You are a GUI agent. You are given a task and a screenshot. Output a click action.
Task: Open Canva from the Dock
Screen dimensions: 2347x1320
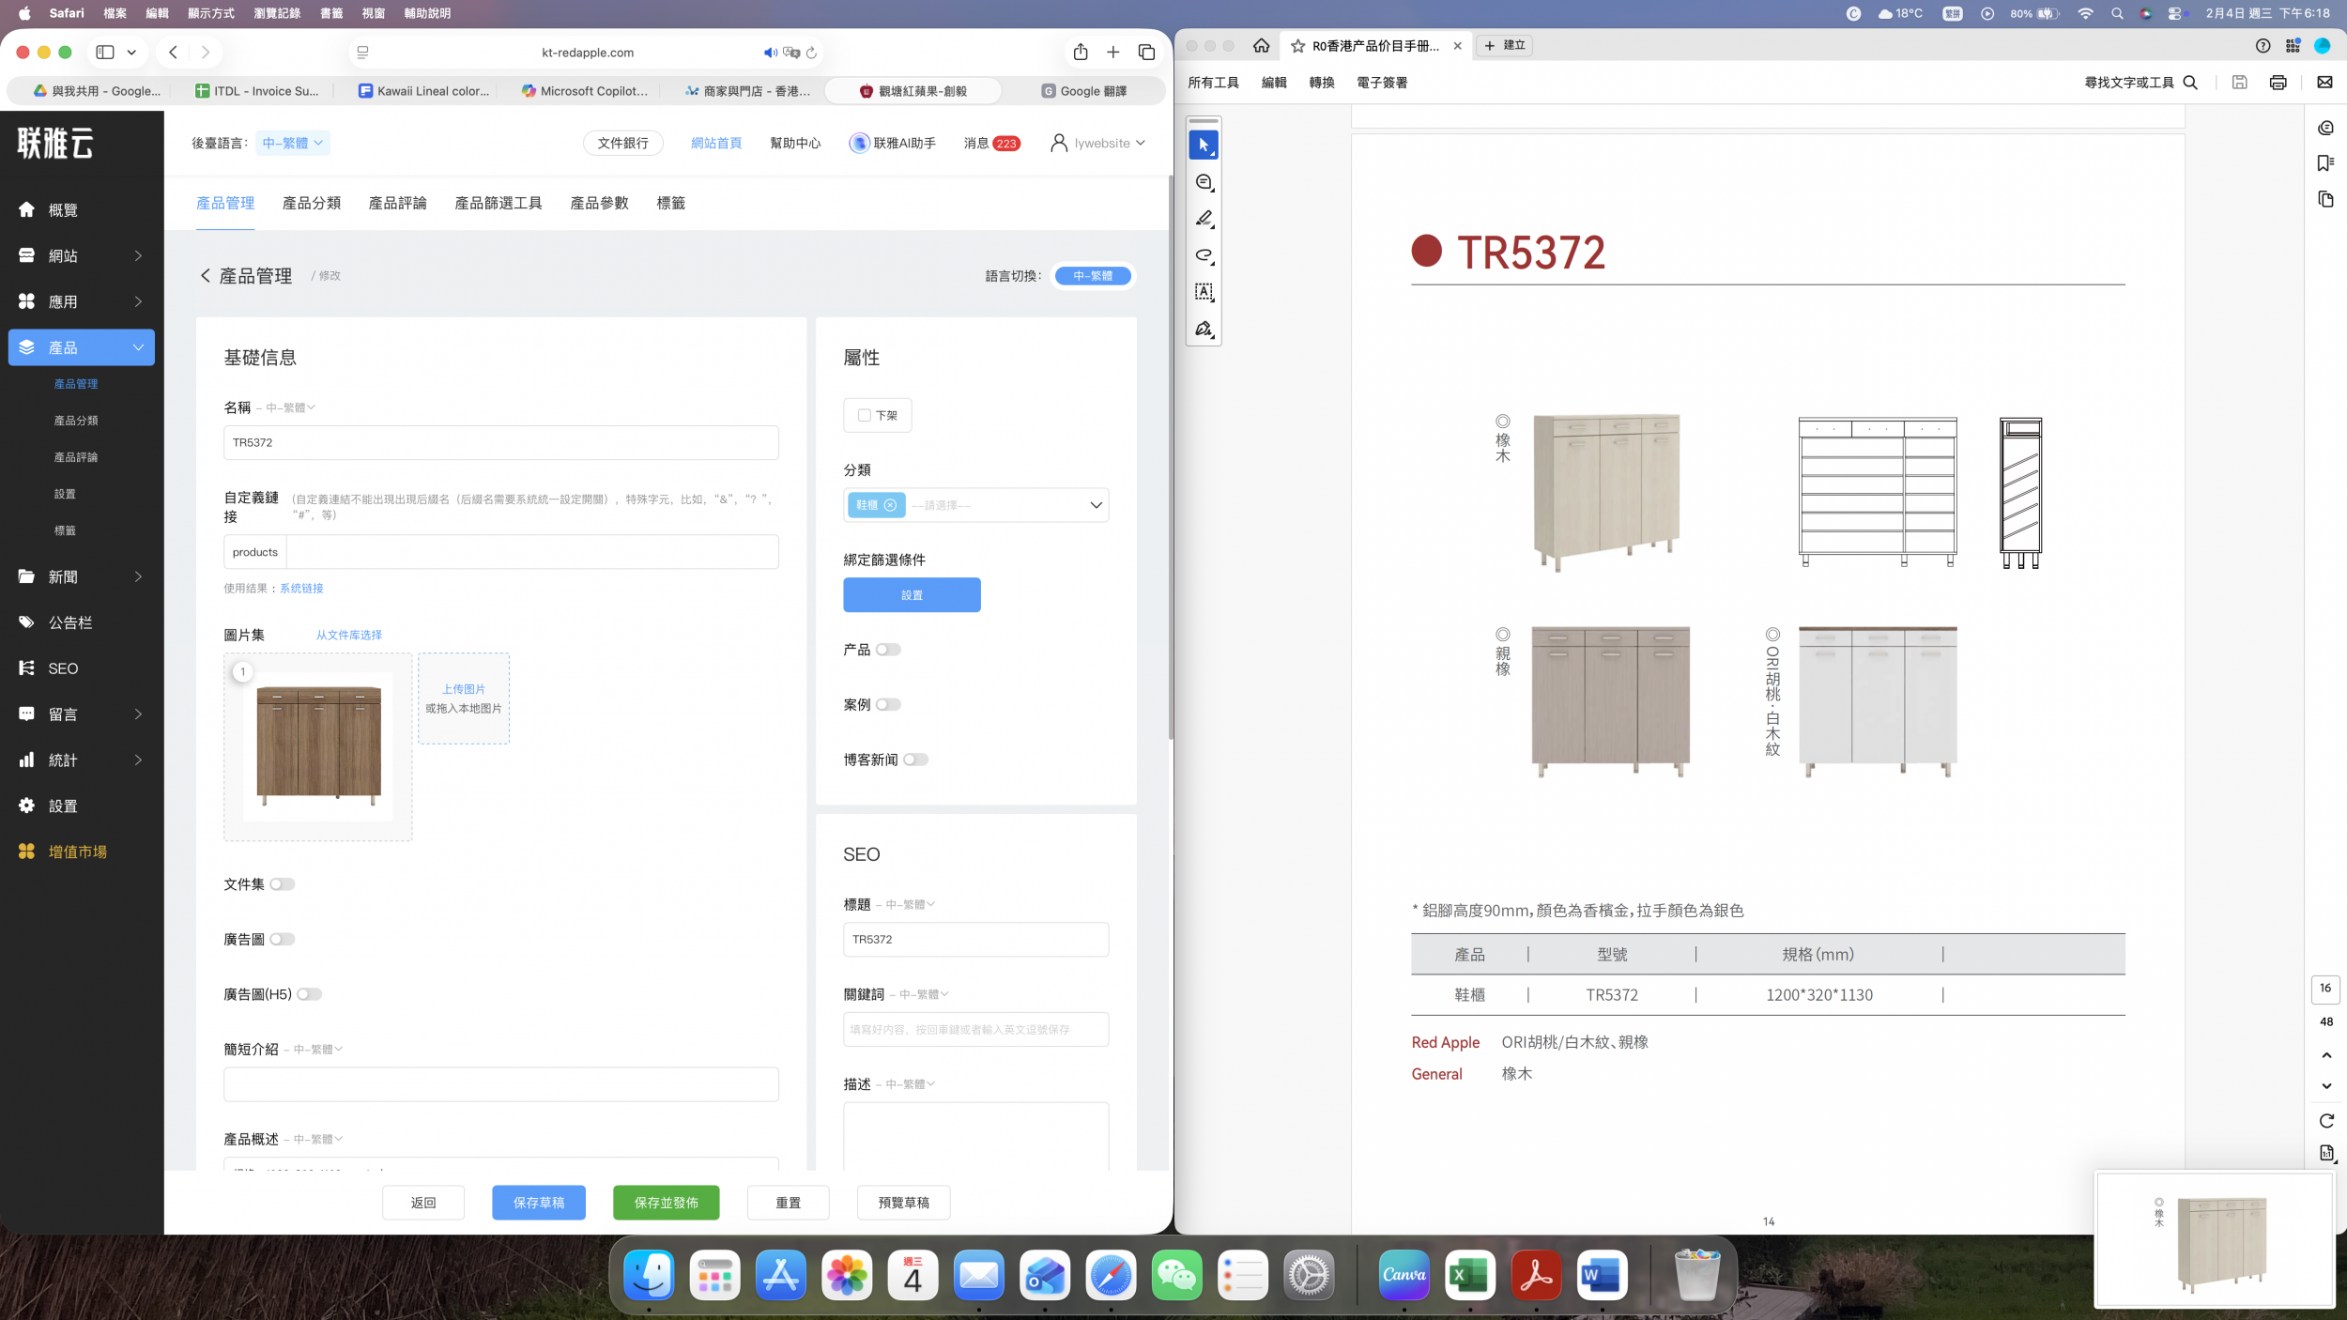pos(1404,1275)
